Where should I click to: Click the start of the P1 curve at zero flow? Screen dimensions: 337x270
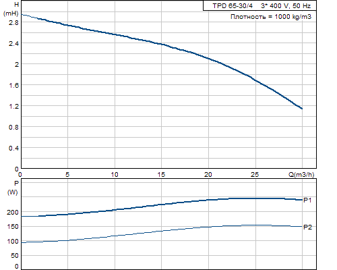pos(22,217)
